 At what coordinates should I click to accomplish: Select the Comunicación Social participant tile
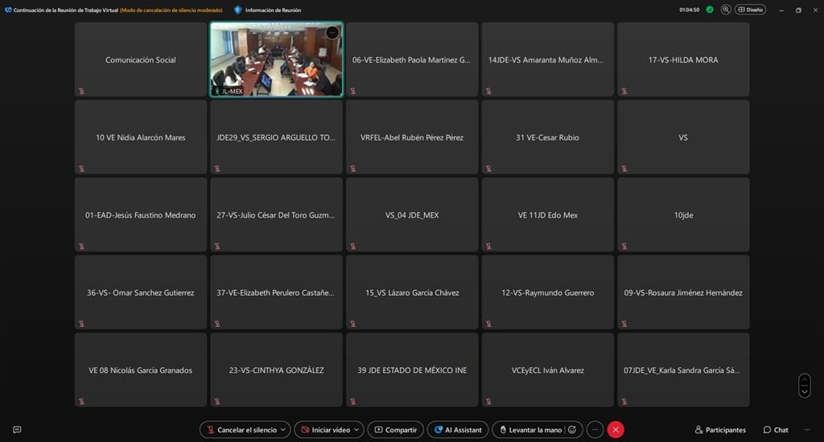pyautogui.click(x=140, y=59)
